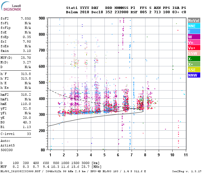Click the 80 km axis label

tap(43, 150)
